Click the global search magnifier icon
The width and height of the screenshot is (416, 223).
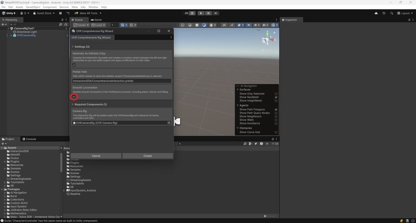pyautogui.click(x=392, y=13)
